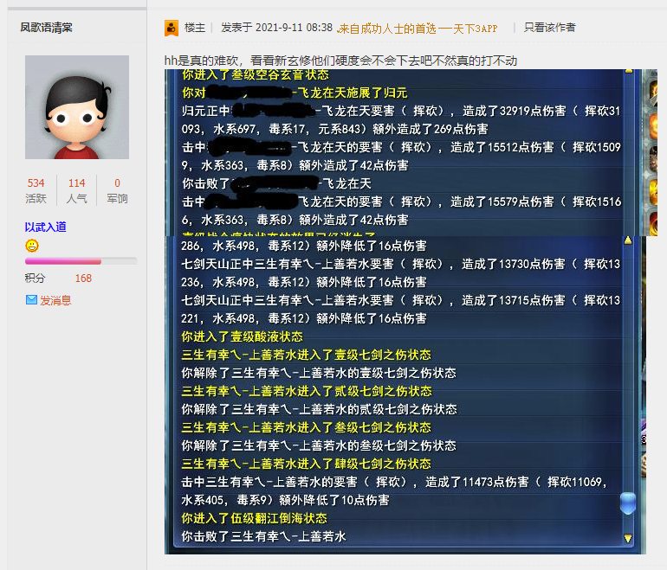Viewport: 667px width, 570px height.
Task: Click the lower combat log screenshot
Action: click(x=405, y=395)
